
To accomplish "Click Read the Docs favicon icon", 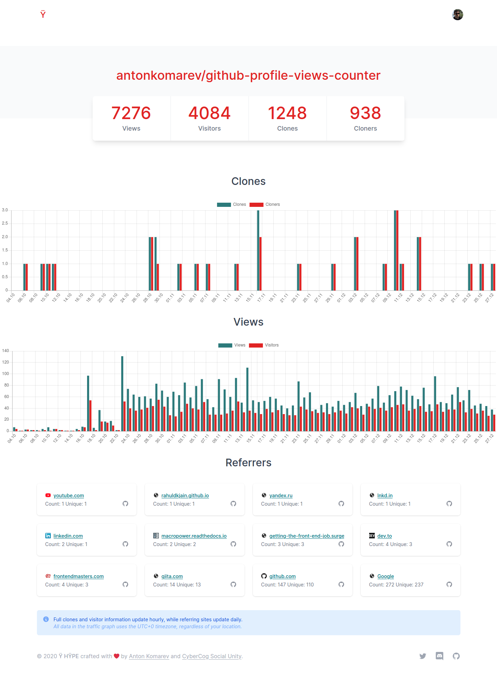I will coord(156,536).
